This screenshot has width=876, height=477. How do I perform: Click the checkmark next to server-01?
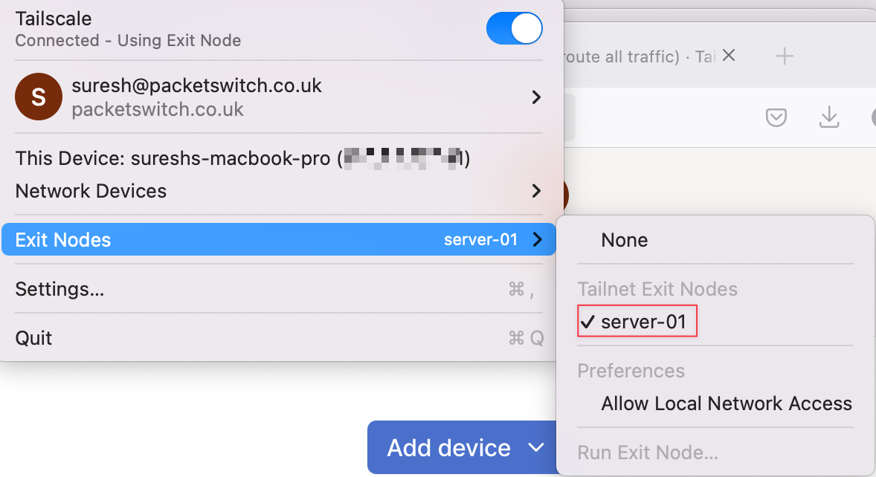[588, 322]
